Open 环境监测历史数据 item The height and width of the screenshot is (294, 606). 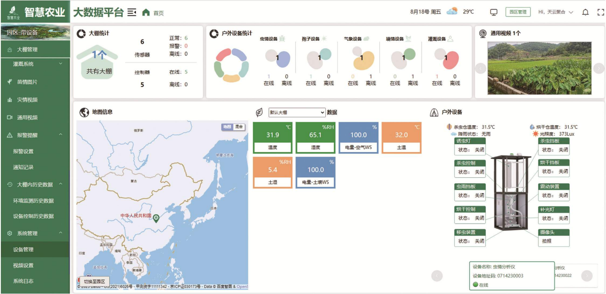point(35,200)
